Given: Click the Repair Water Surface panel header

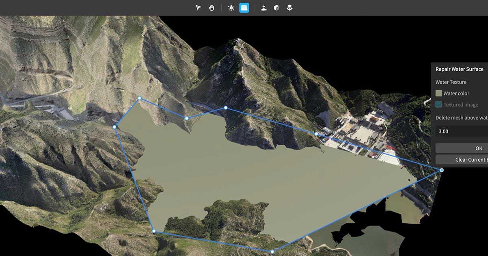Looking at the screenshot, I should [x=460, y=69].
